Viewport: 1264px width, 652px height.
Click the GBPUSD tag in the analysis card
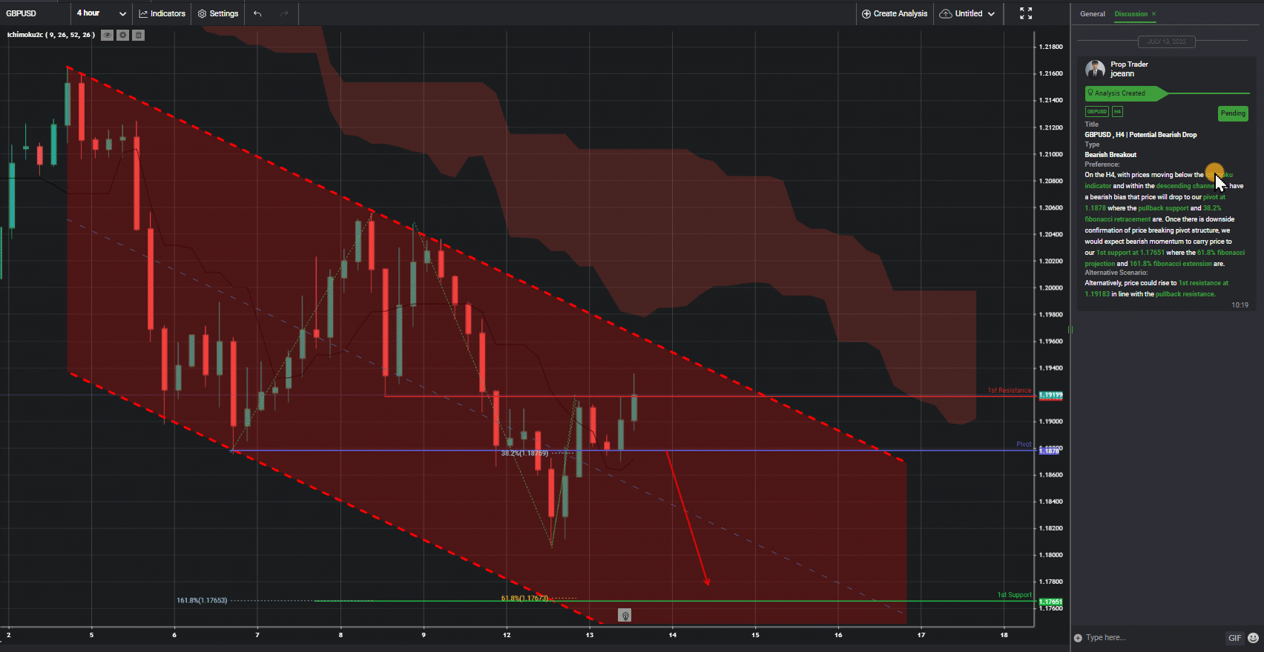1097,112
